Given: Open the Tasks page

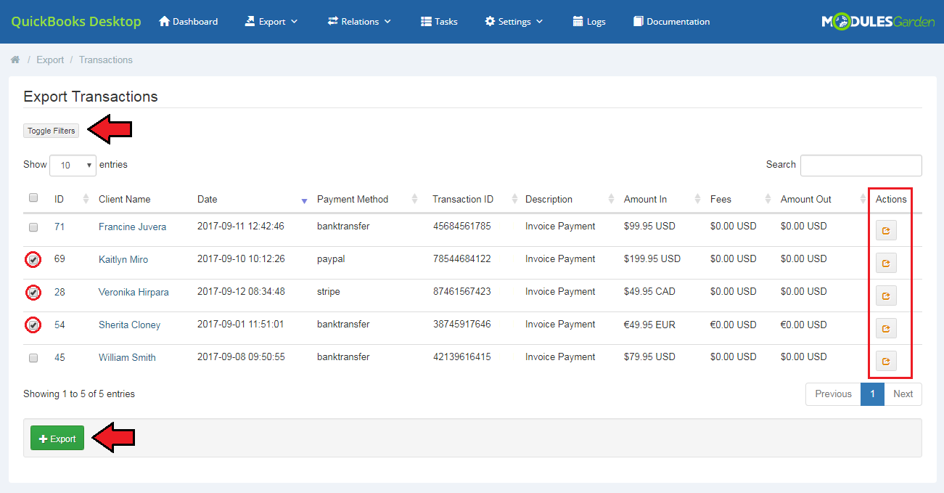Looking at the screenshot, I should click(x=439, y=22).
